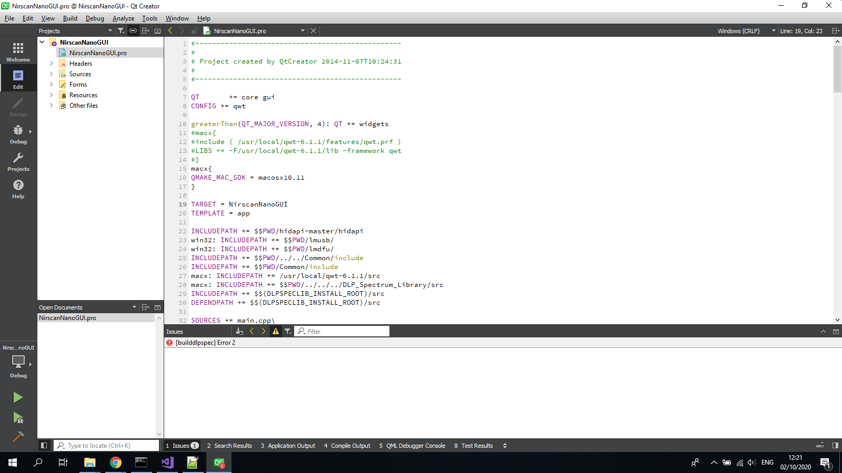Screen dimensions: 842x473
Task: Expand the Forms folder
Action: 51,84
